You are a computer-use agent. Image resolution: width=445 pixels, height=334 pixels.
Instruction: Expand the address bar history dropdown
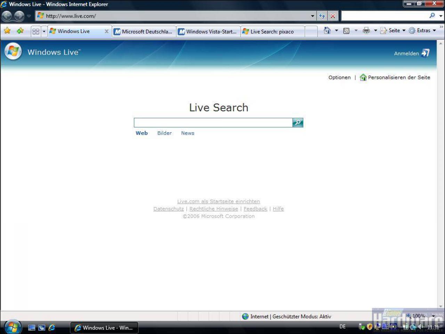(313, 16)
